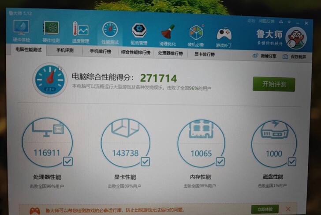Click the 磁盘性能 label

[x=273, y=177]
